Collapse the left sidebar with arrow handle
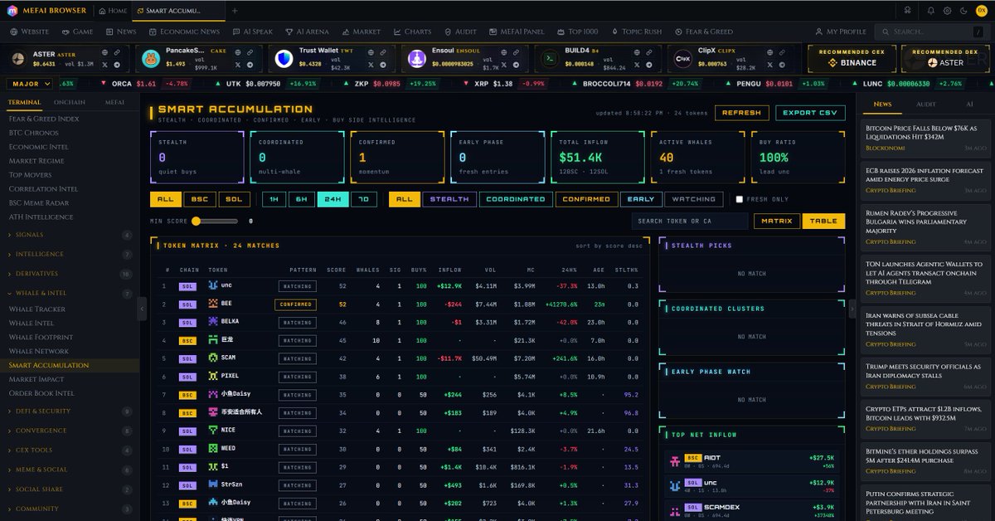 tap(143, 307)
